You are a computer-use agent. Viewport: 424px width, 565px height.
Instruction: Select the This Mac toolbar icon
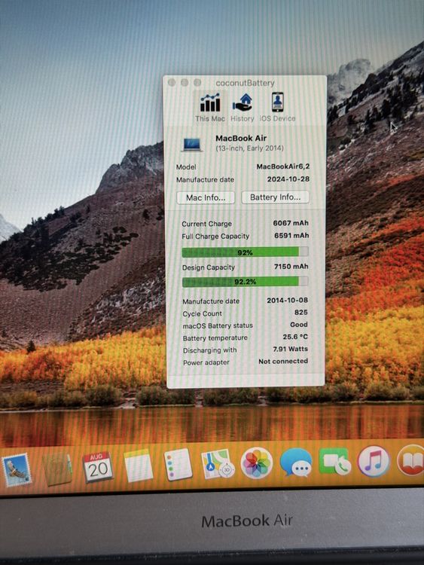[x=210, y=107]
